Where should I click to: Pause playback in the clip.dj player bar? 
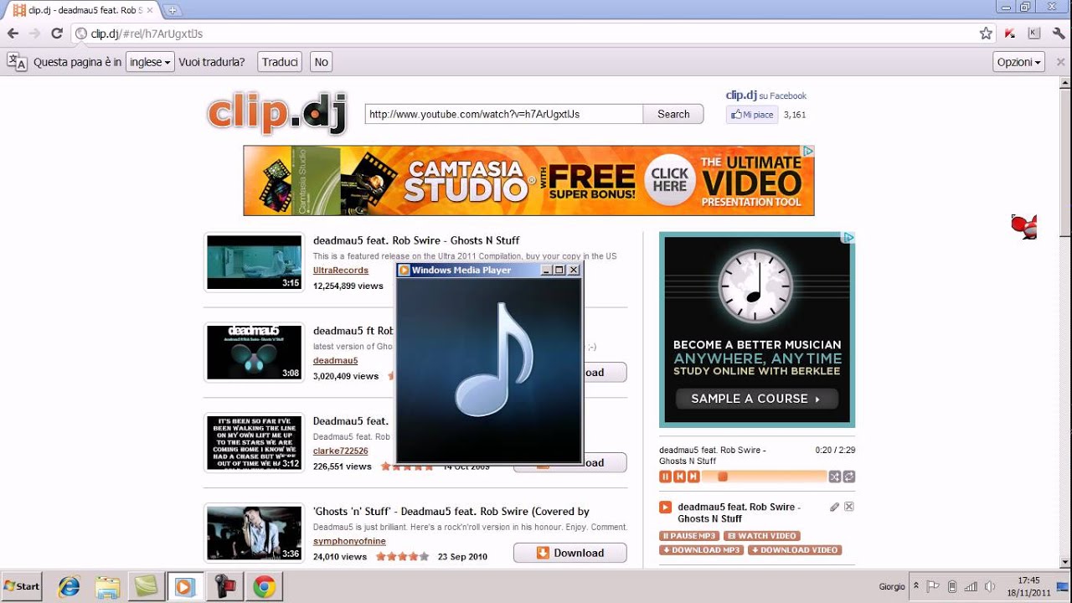(x=665, y=477)
